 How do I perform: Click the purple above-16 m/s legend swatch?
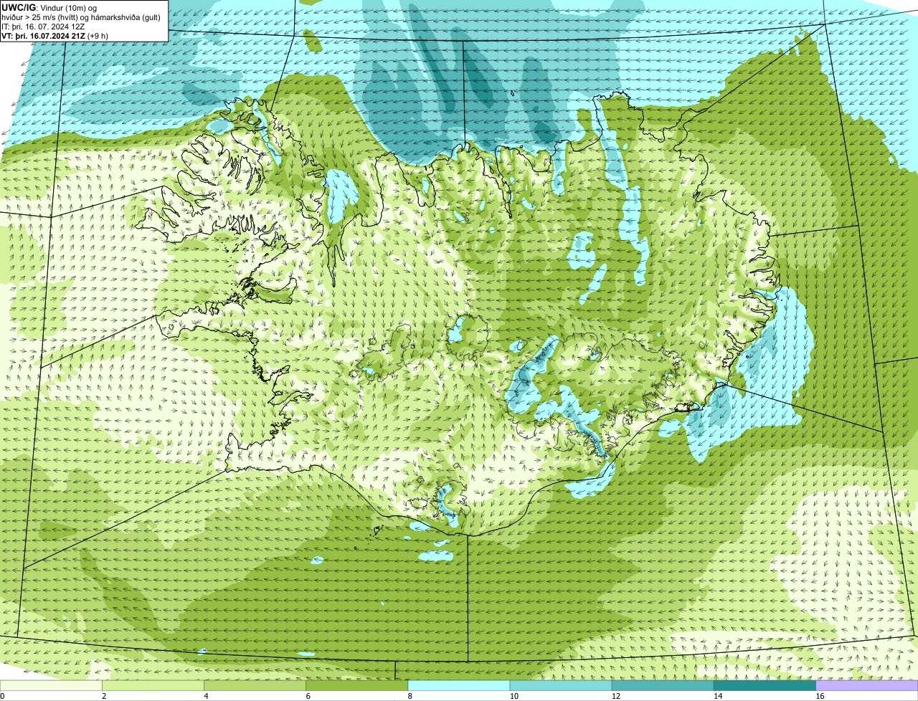tap(867, 685)
